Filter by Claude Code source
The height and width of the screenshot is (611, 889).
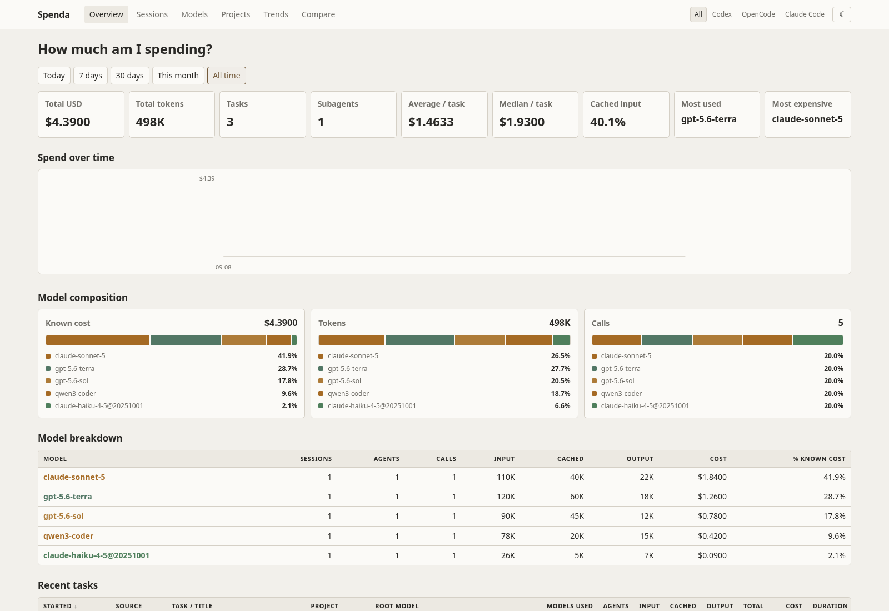(x=805, y=14)
